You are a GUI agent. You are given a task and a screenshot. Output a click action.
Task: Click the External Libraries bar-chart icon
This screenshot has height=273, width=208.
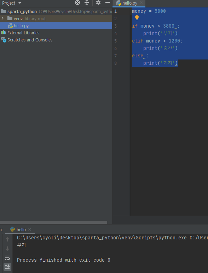point(4,33)
